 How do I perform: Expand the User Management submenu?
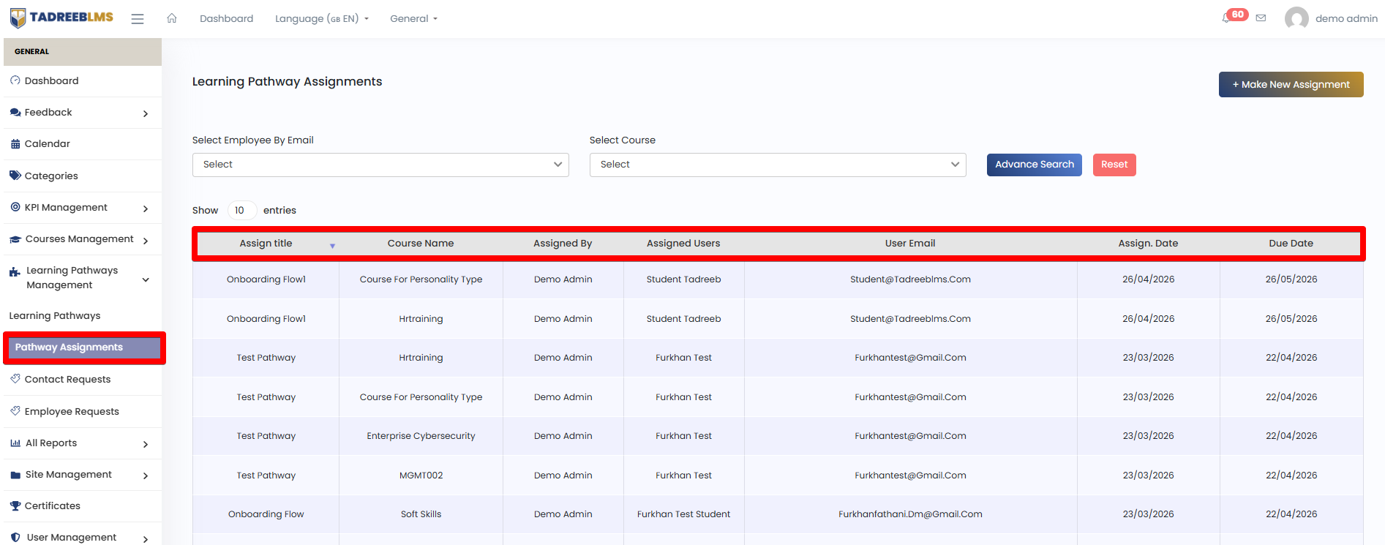[146, 539]
